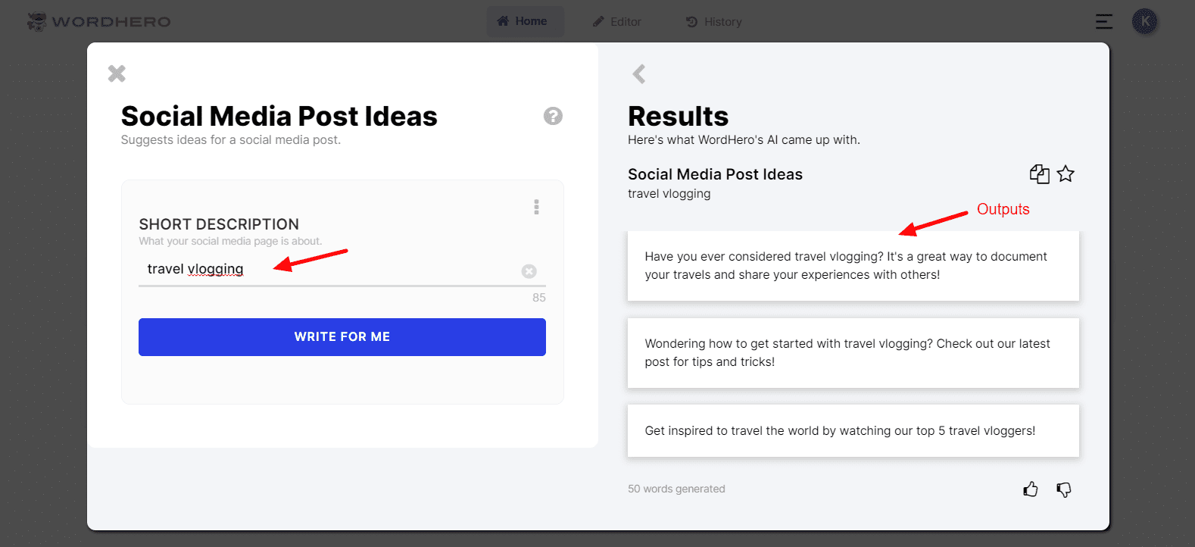Open the Home tab

[x=524, y=21]
